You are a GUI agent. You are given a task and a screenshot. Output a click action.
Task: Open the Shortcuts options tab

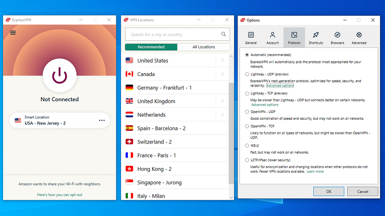tap(316, 38)
